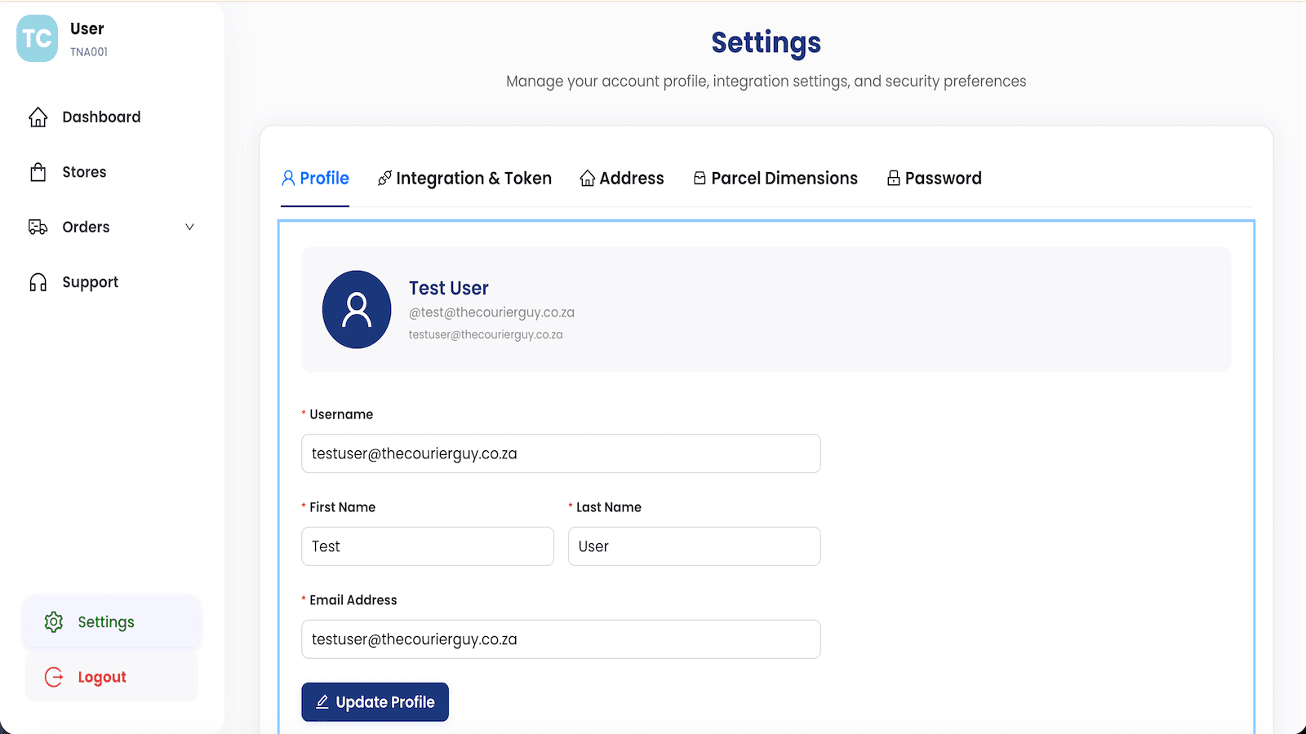
Task: Click the Logout label in the sidebar
Action: coord(102,678)
